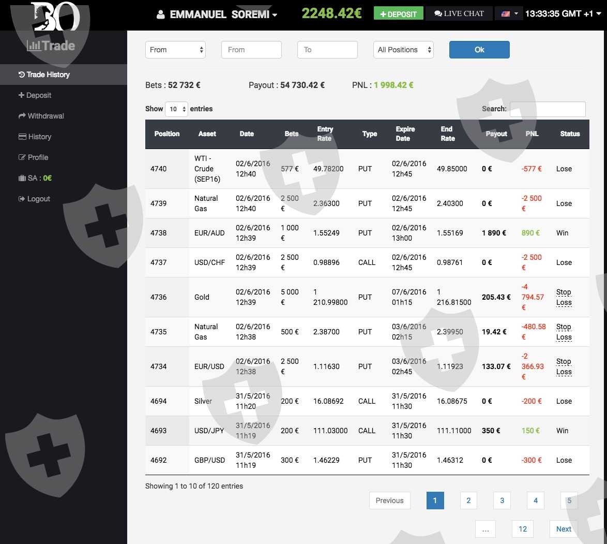The image size is (607, 544).
Task: Click the green Deposit button in header
Action: click(x=398, y=14)
